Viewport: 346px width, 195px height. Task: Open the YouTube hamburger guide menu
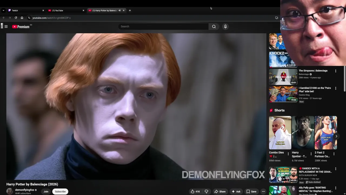click(6, 27)
